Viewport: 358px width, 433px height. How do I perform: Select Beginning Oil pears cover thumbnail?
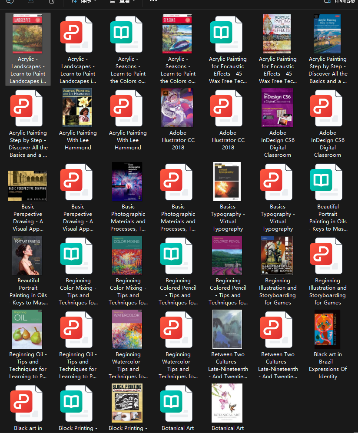27,329
